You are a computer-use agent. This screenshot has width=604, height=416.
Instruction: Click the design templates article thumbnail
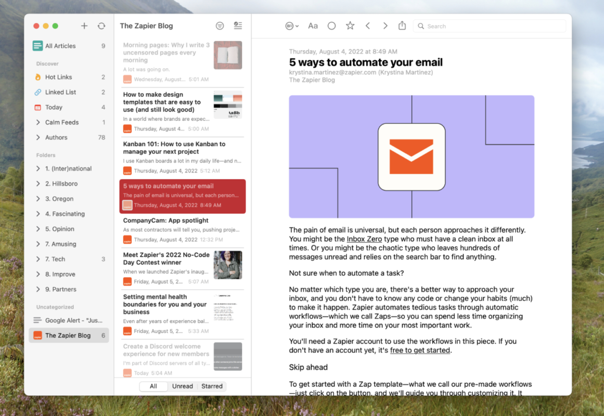[x=228, y=105]
